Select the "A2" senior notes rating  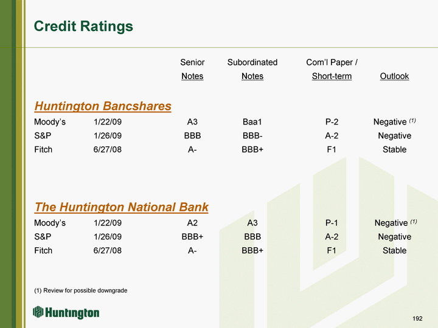[192, 223]
